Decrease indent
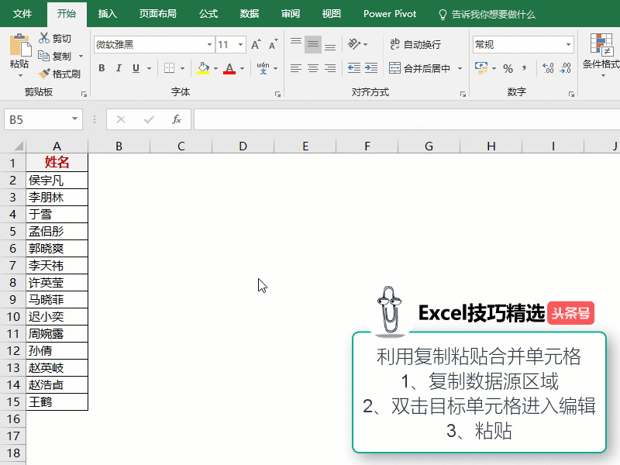 354,68
